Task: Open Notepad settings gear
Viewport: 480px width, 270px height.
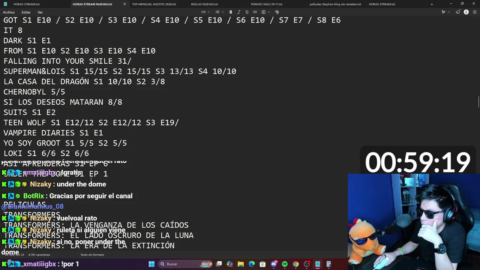Action: (474, 12)
